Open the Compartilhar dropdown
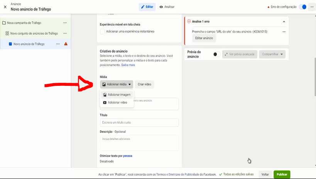Viewport: 316px width, 179px height. [x=272, y=54]
